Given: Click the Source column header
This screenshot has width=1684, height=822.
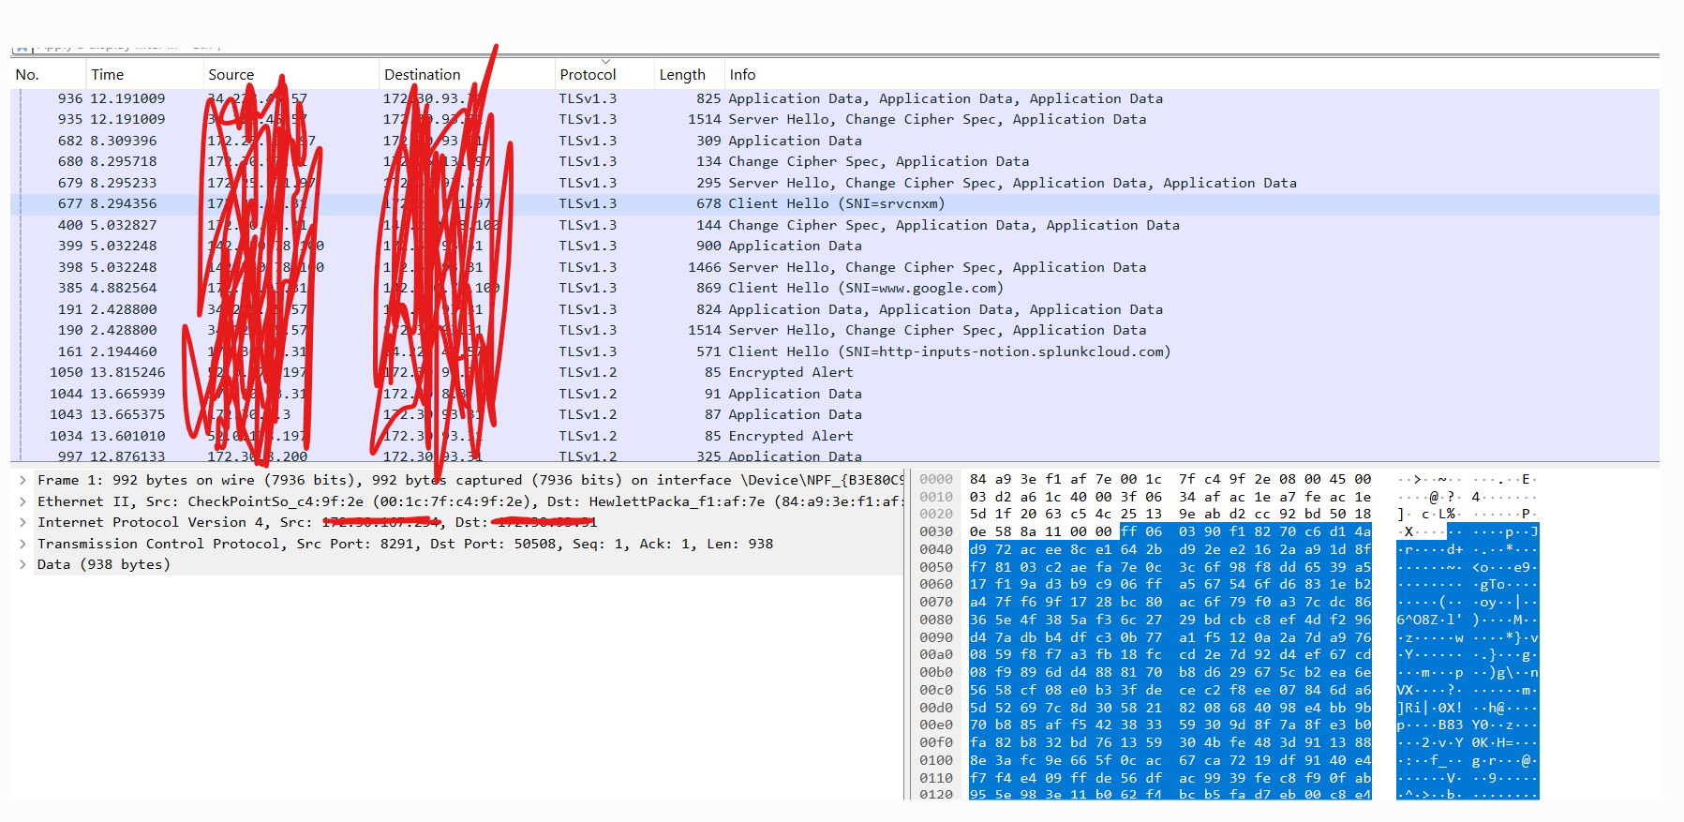Looking at the screenshot, I should click(x=231, y=75).
